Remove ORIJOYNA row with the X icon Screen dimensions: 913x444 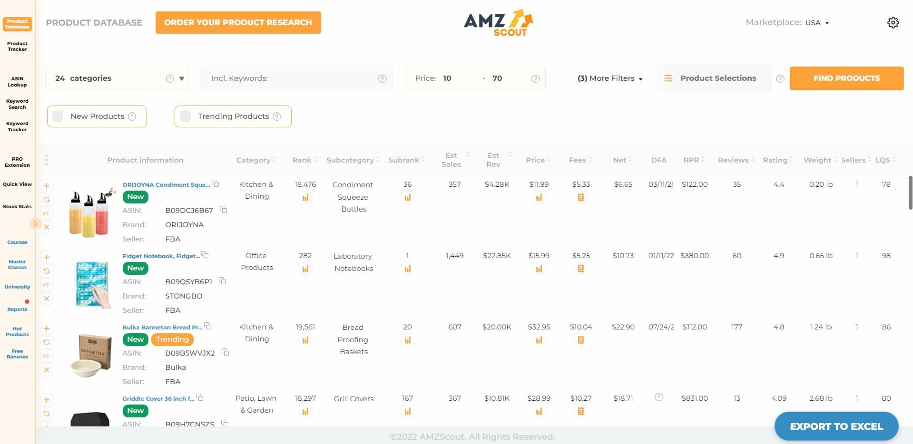47,227
